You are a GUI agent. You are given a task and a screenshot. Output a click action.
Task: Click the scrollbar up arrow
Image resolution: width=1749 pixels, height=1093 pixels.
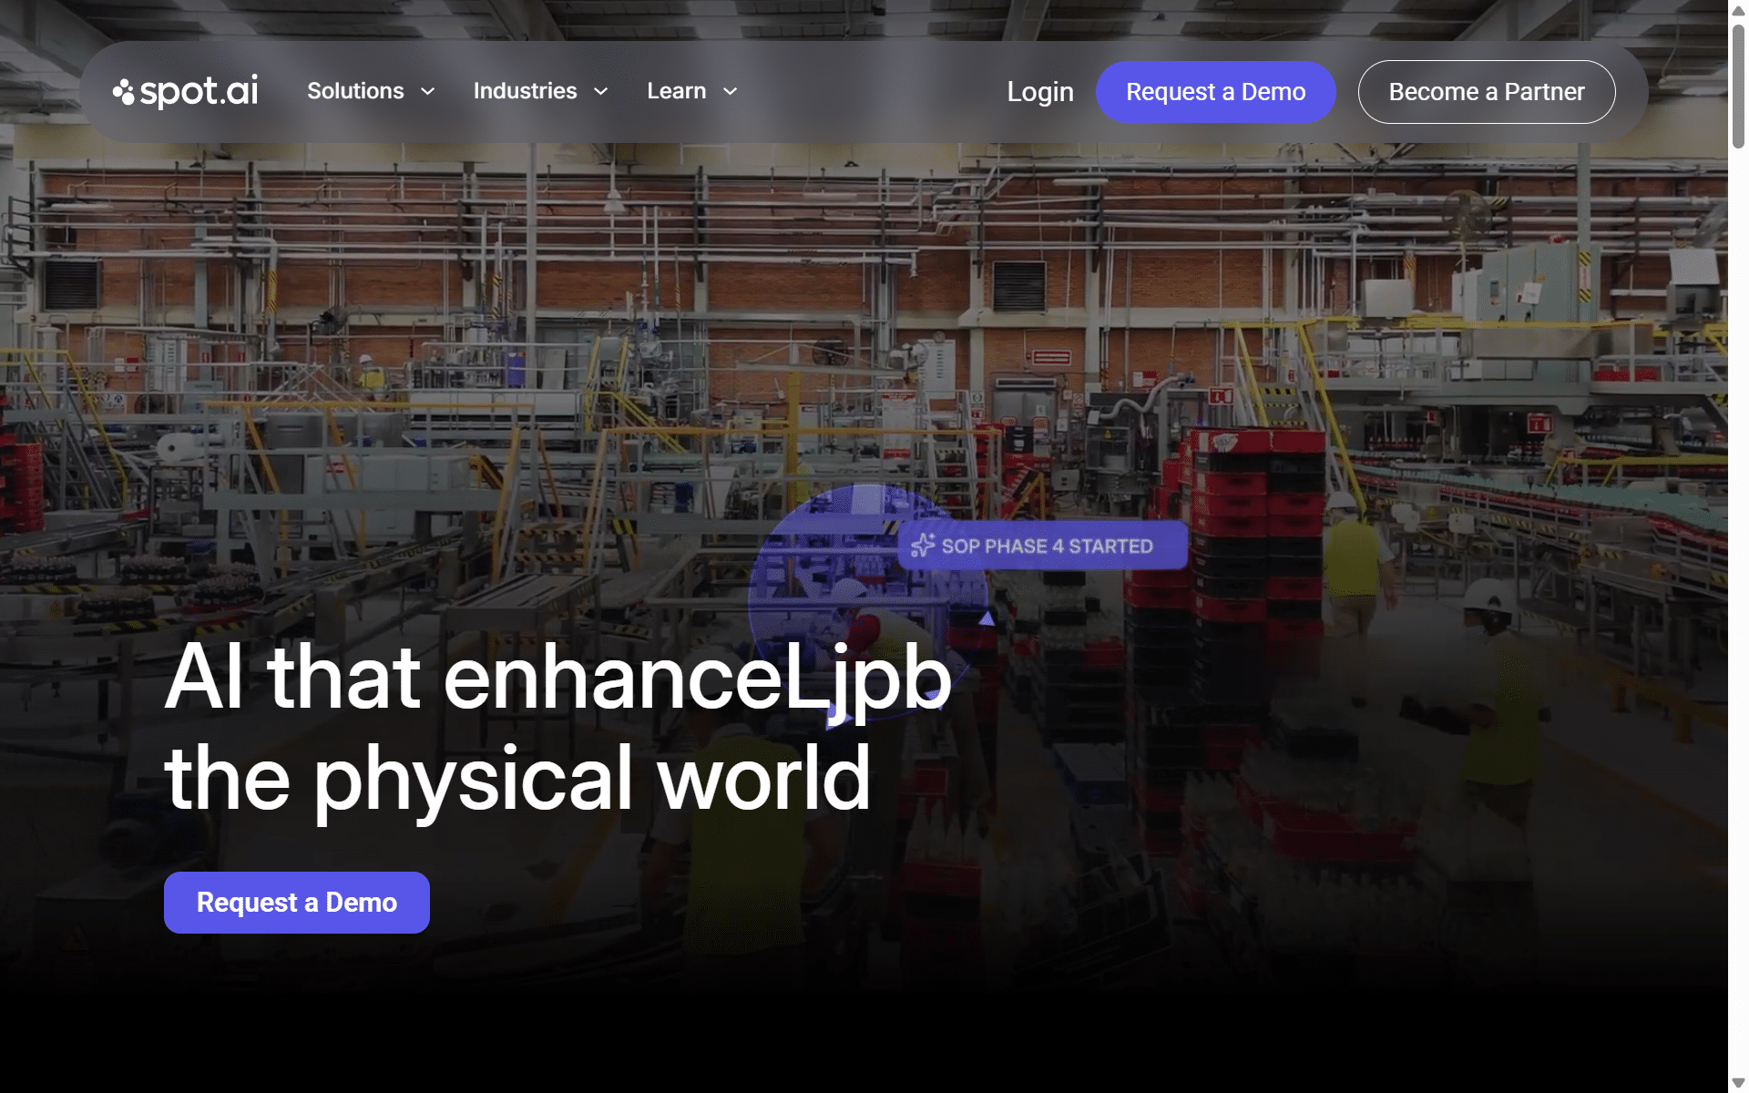tap(1738, 10)
